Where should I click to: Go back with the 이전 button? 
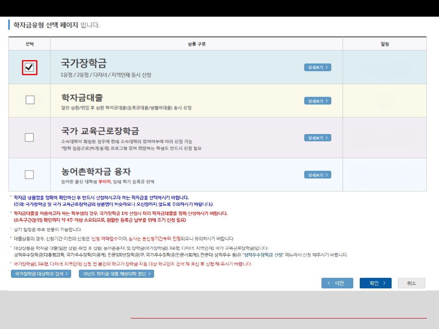[x=337, y=283]
